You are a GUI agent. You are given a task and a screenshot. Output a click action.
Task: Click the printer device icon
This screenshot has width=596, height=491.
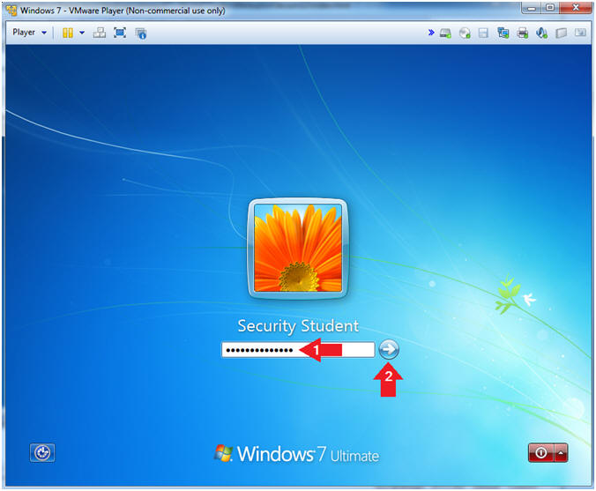tap(523, 33)
